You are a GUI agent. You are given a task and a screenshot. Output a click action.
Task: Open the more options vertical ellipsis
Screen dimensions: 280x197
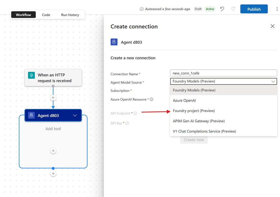point(277,9)
